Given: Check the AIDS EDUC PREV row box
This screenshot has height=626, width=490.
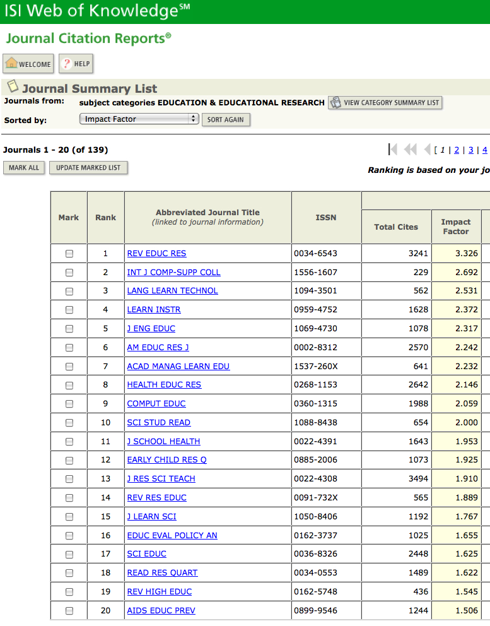Looking at the screenshot, I should [69, 610].
